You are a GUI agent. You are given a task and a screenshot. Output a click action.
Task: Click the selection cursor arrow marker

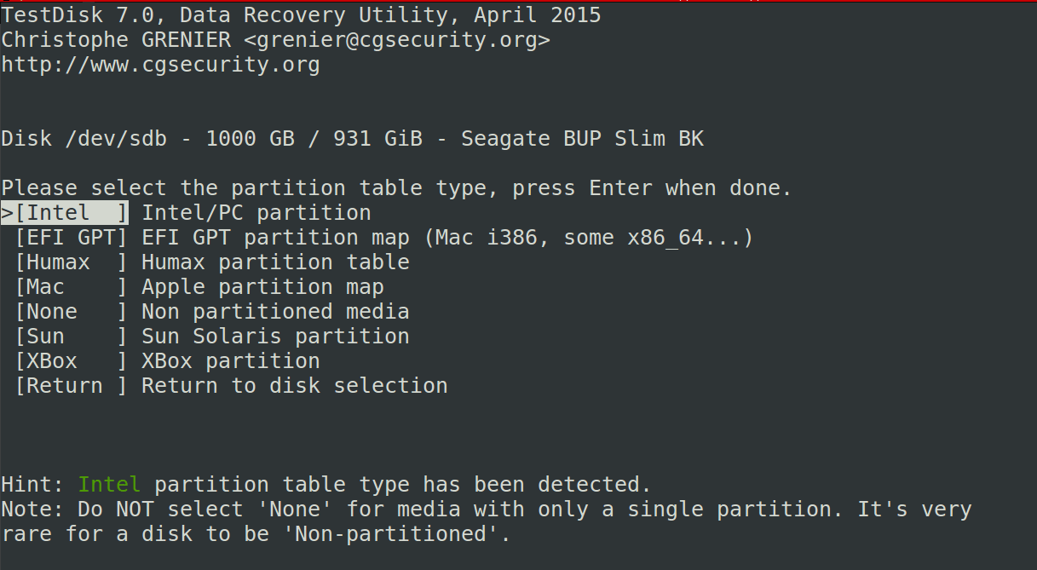[6, 212]
